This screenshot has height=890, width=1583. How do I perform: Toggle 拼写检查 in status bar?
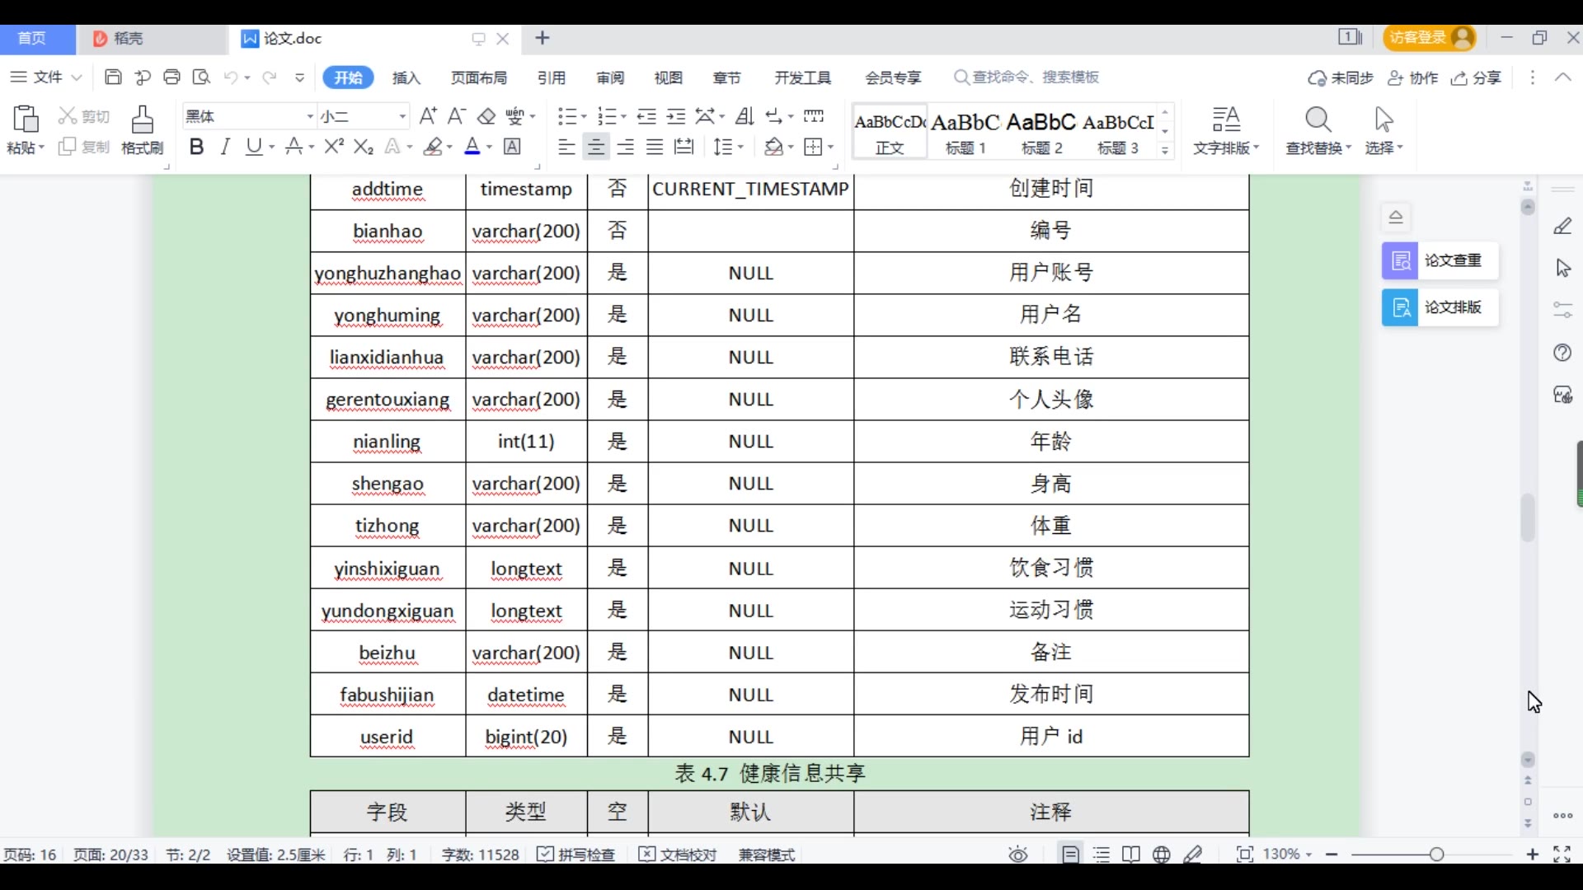[576, 855]
